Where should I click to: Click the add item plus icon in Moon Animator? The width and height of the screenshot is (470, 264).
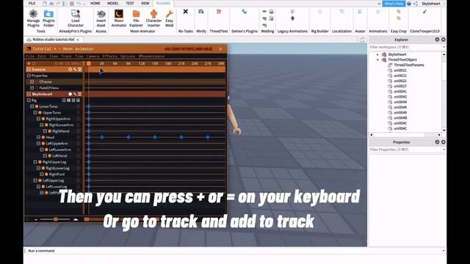(29, 64)
